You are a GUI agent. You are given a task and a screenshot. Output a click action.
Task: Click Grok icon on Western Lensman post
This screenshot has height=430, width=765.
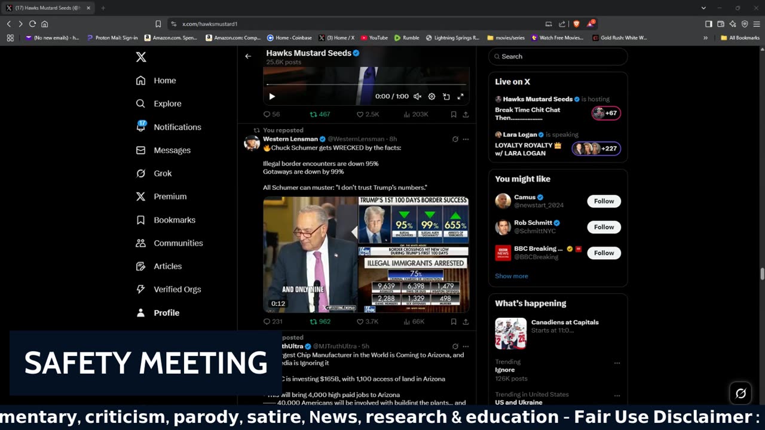point(455,139)
